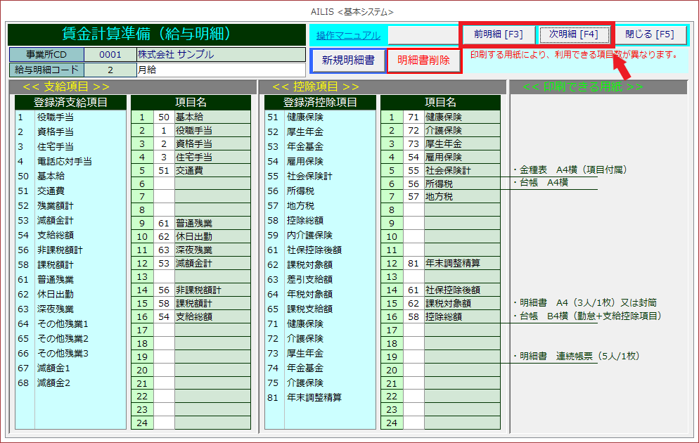Select 控除総額 in deduction row 16
The height and width of the screenshot is (443, 699).
[462, 317]
